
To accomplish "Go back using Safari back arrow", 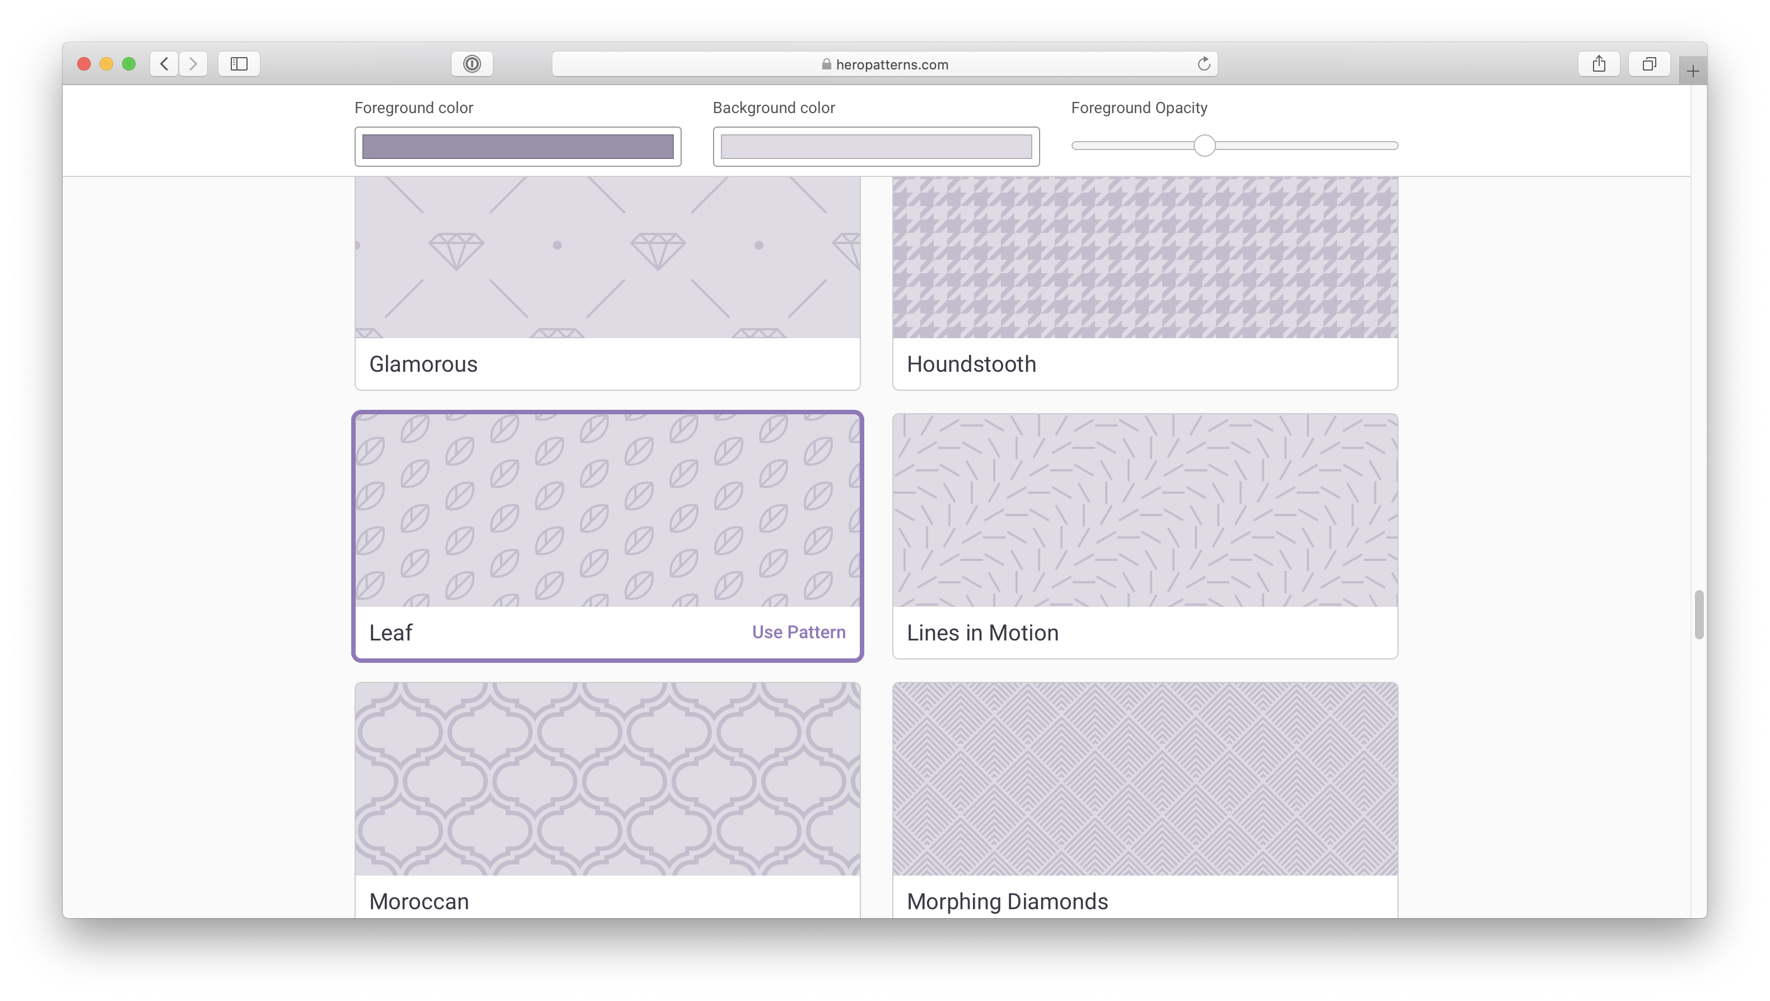I will 164,64.
